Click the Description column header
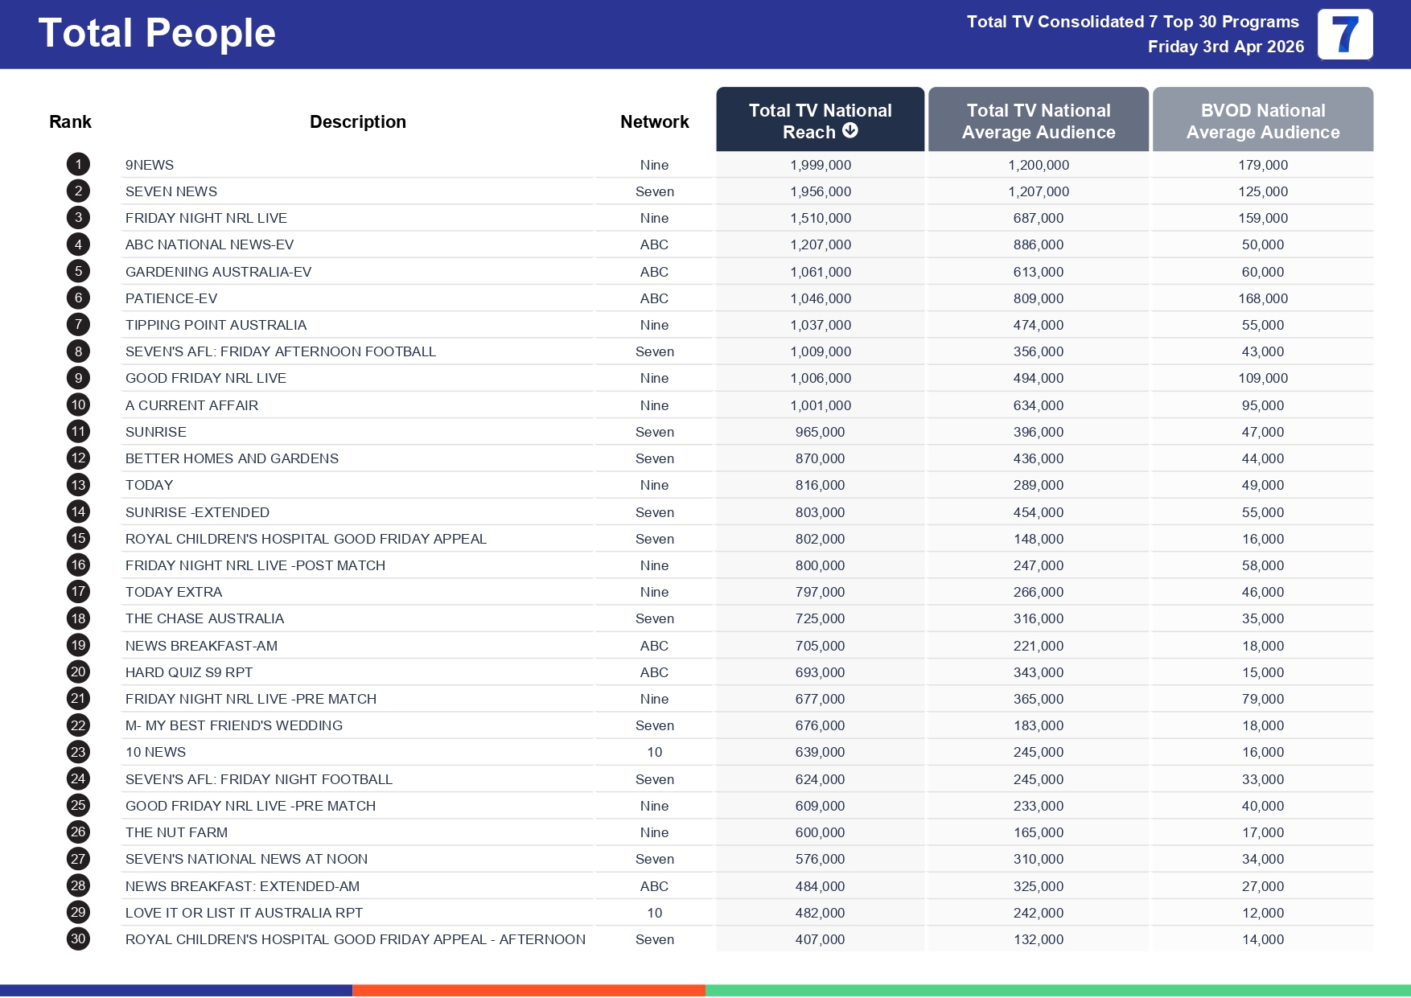This screenshot has width=1411, height=998. pyautogui.click(x=357, y=121)
